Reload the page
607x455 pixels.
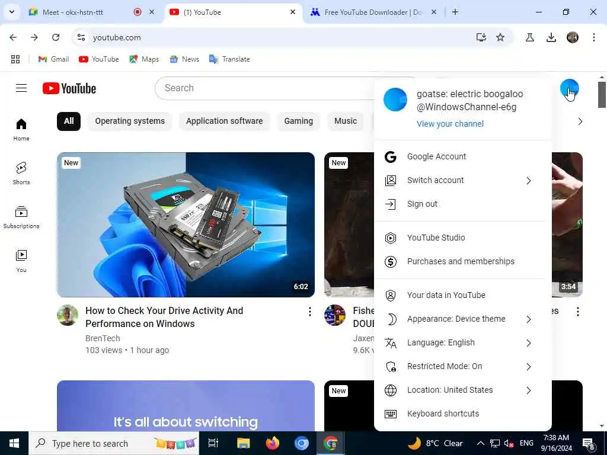pyautogui.click(x=56, y=37)
